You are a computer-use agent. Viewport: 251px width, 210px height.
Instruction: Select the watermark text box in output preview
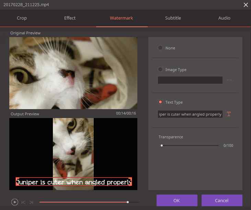pyautogui.click(x=74, y=182)
